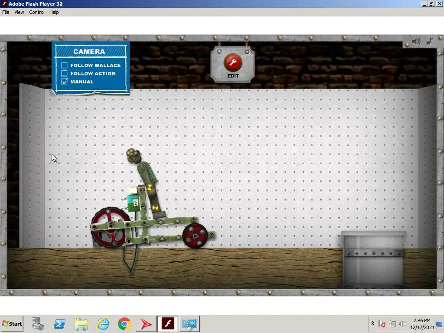Open Google Chrome from the taskbar

[124, 323]
